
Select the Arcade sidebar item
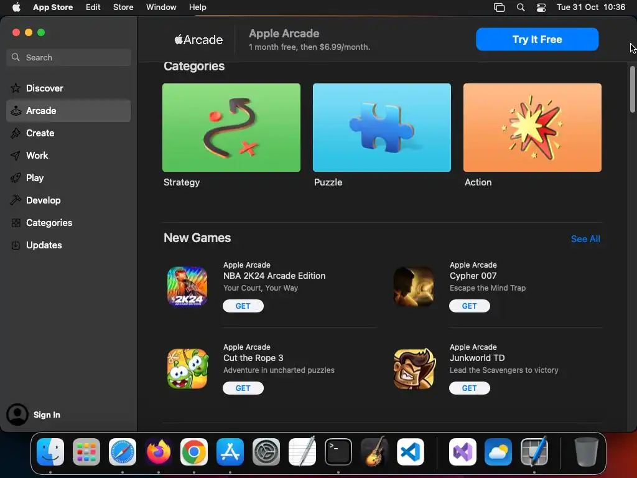[x=68, y=111]
